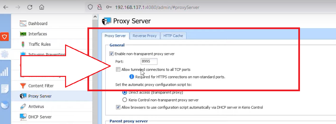
Task: Select Kerio Control non-transparent proxy server option
Action: [x=124, y=100]
